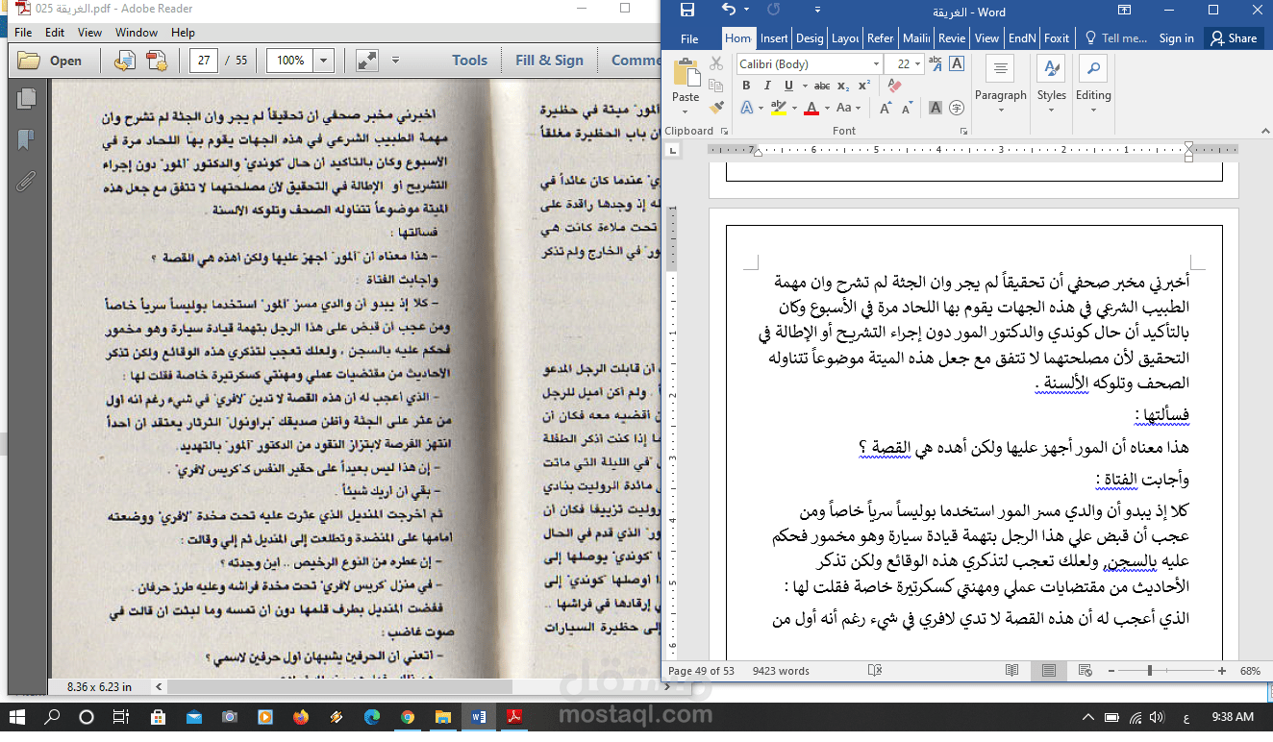Decrease font size with Shrink Font

909,108
